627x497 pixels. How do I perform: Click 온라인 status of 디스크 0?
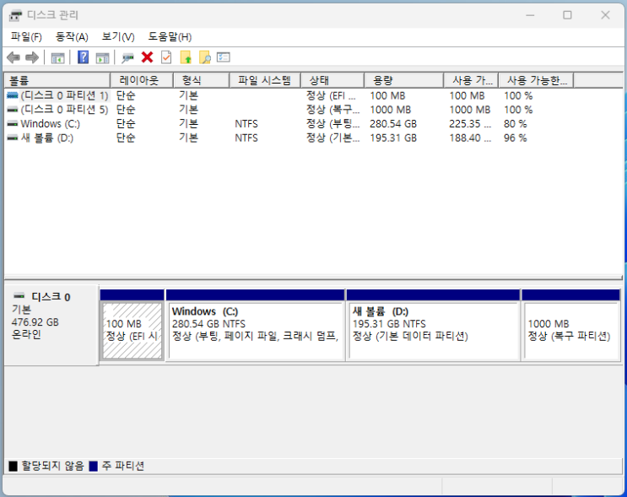pos(26,335)
